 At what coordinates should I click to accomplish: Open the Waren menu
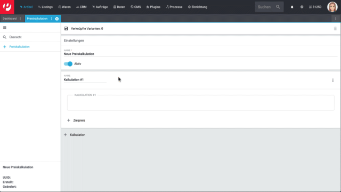(x=64, y=7)
